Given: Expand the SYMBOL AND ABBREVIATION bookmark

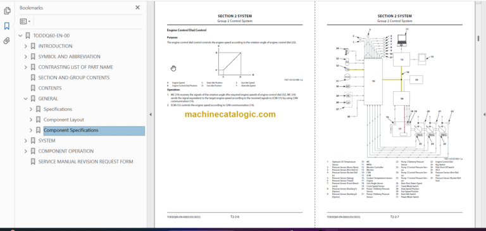Looking at the screenshot, I should point(26,57).
